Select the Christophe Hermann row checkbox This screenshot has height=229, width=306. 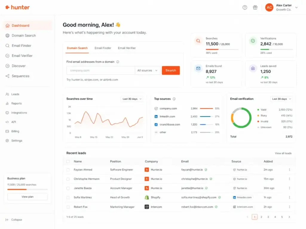(68, 179)
